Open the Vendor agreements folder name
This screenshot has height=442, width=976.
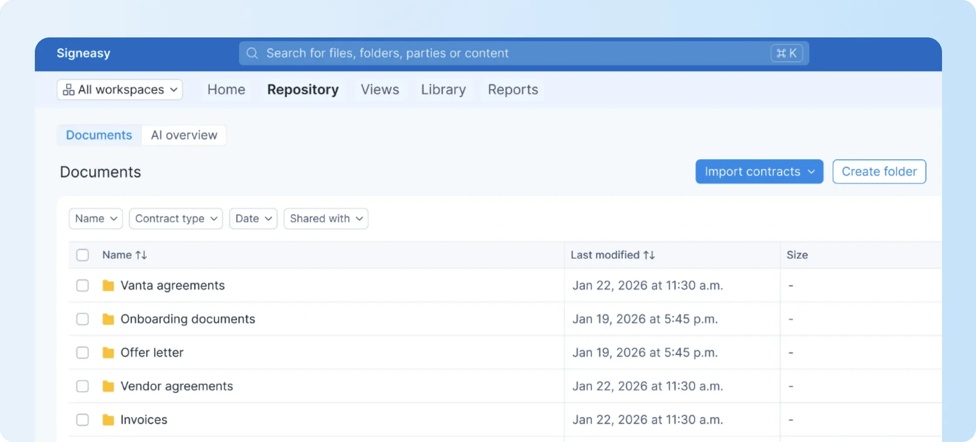tap(177, 386)
